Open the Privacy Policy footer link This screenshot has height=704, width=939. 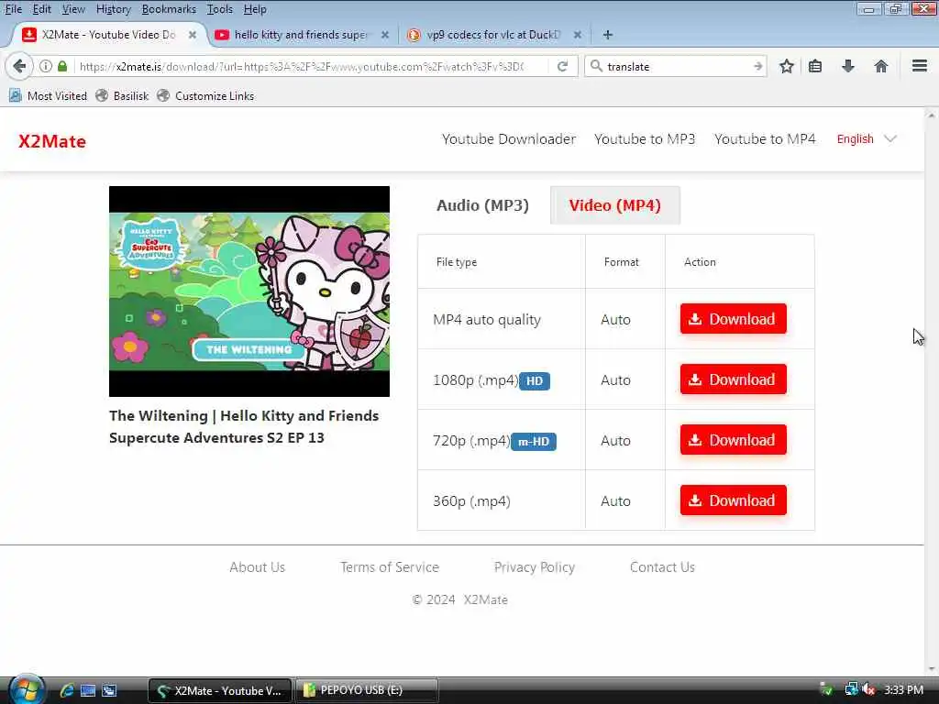[x=535, y=566]
